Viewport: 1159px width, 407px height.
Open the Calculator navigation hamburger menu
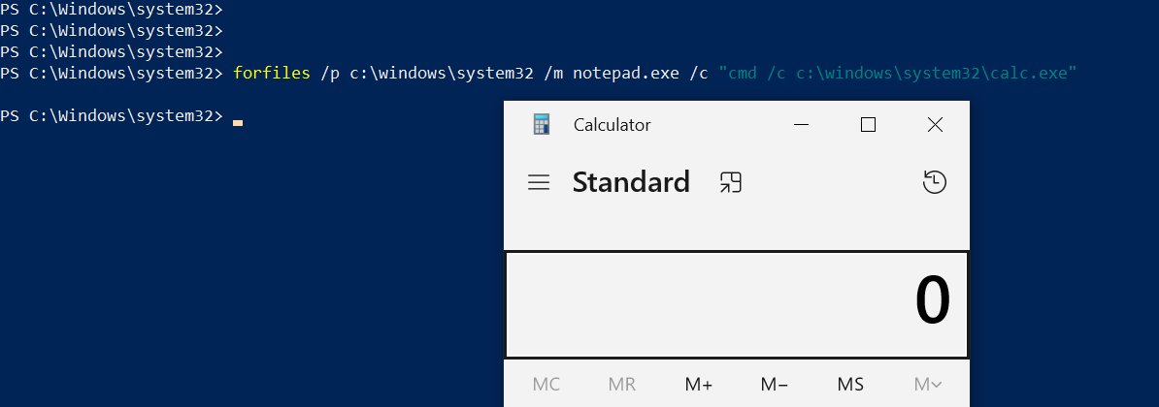(539, 182)
